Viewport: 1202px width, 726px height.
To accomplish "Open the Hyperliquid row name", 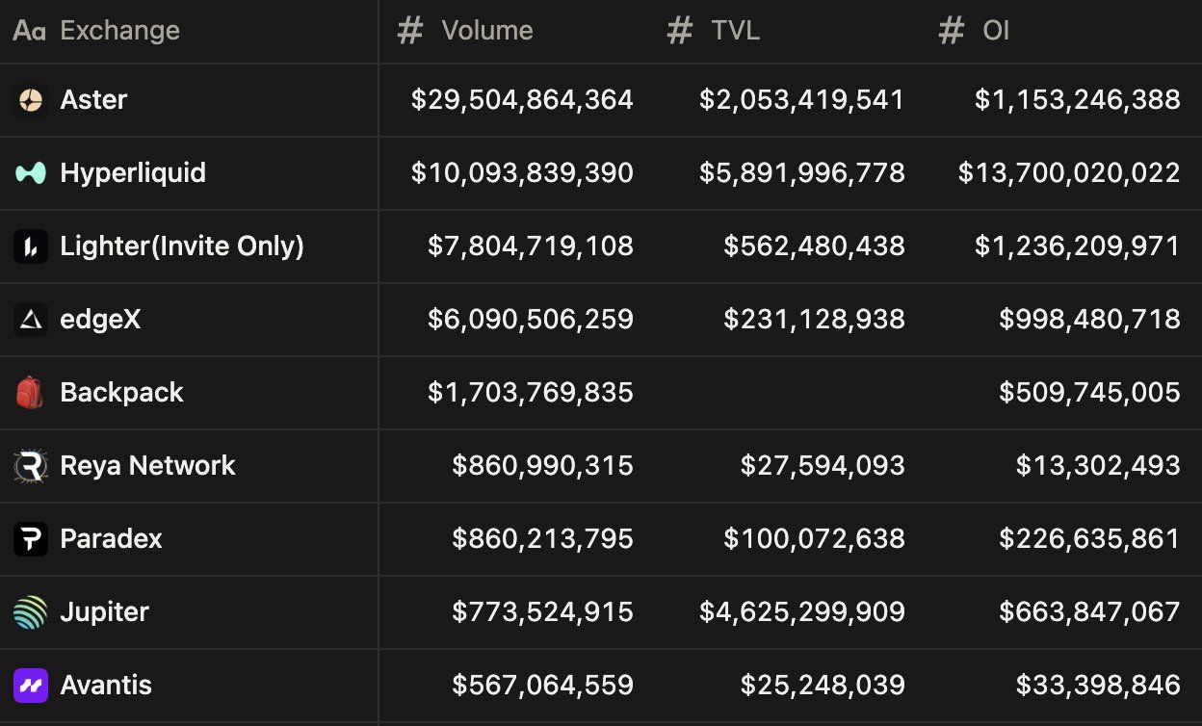I will (x=133, y=173).
